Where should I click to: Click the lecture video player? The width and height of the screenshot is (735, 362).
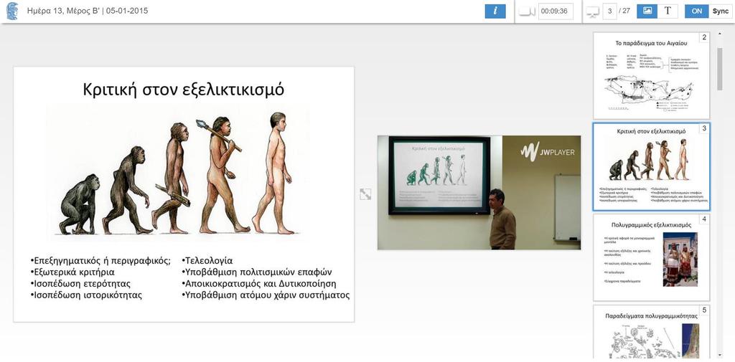click(479, 193)
